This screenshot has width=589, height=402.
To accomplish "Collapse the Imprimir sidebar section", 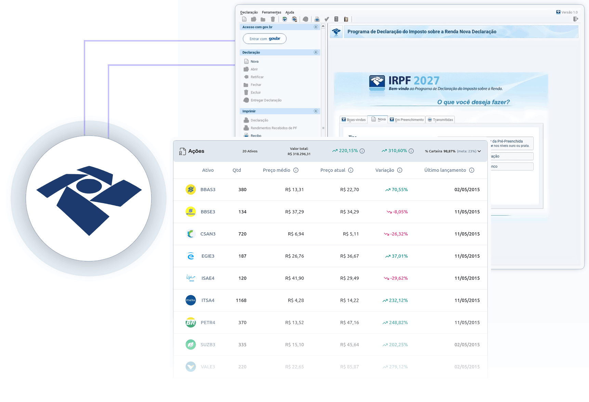I will tap(316, 111).
